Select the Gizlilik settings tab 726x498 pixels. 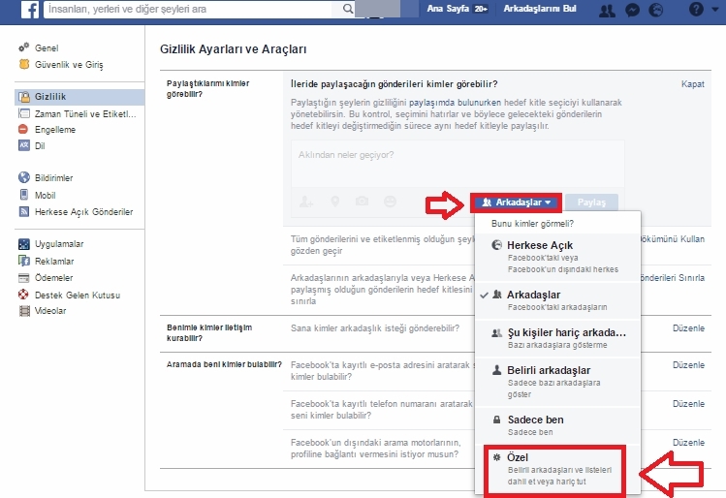tap(79, 97)
